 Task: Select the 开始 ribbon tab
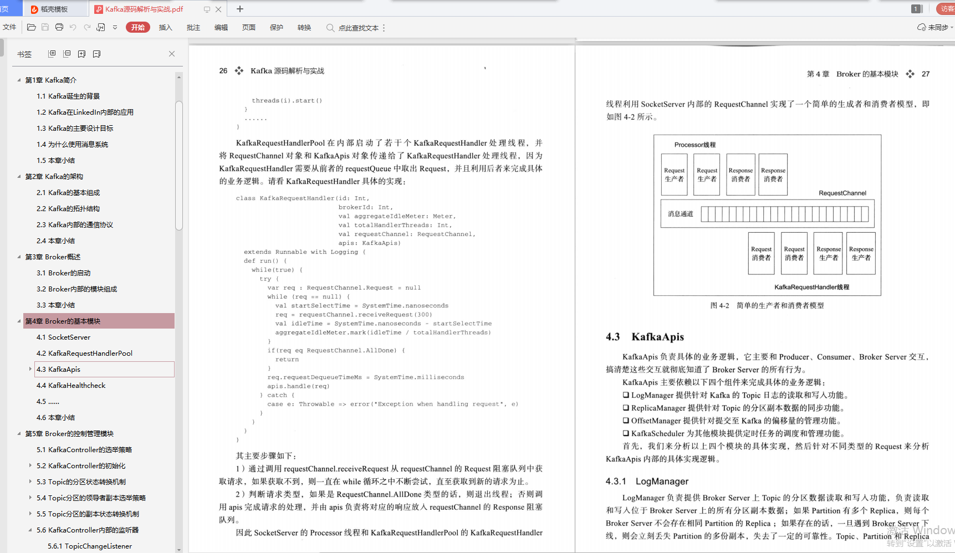pyautogui.click(x=138, y=27)
